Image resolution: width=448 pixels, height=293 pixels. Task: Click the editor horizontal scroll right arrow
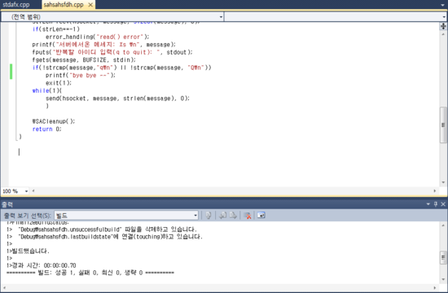435,190
